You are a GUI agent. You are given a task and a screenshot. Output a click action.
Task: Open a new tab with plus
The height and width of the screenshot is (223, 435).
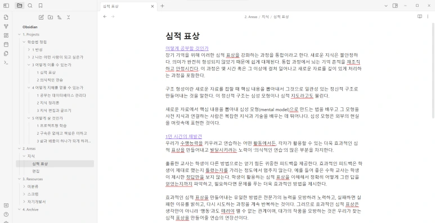coord(162,6)
